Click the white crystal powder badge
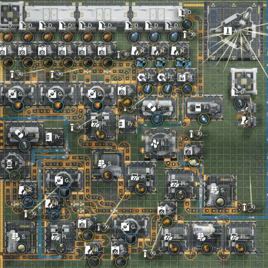The image size is (268, 268). (x=194, y=162)
